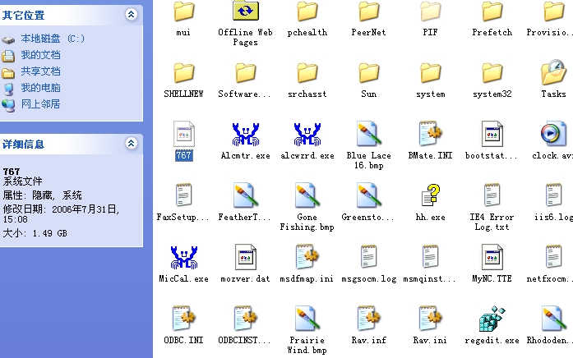Select the Offline Web Pages folder icon
This screenshot has width=573, height=358.
(x=245, y=11)
